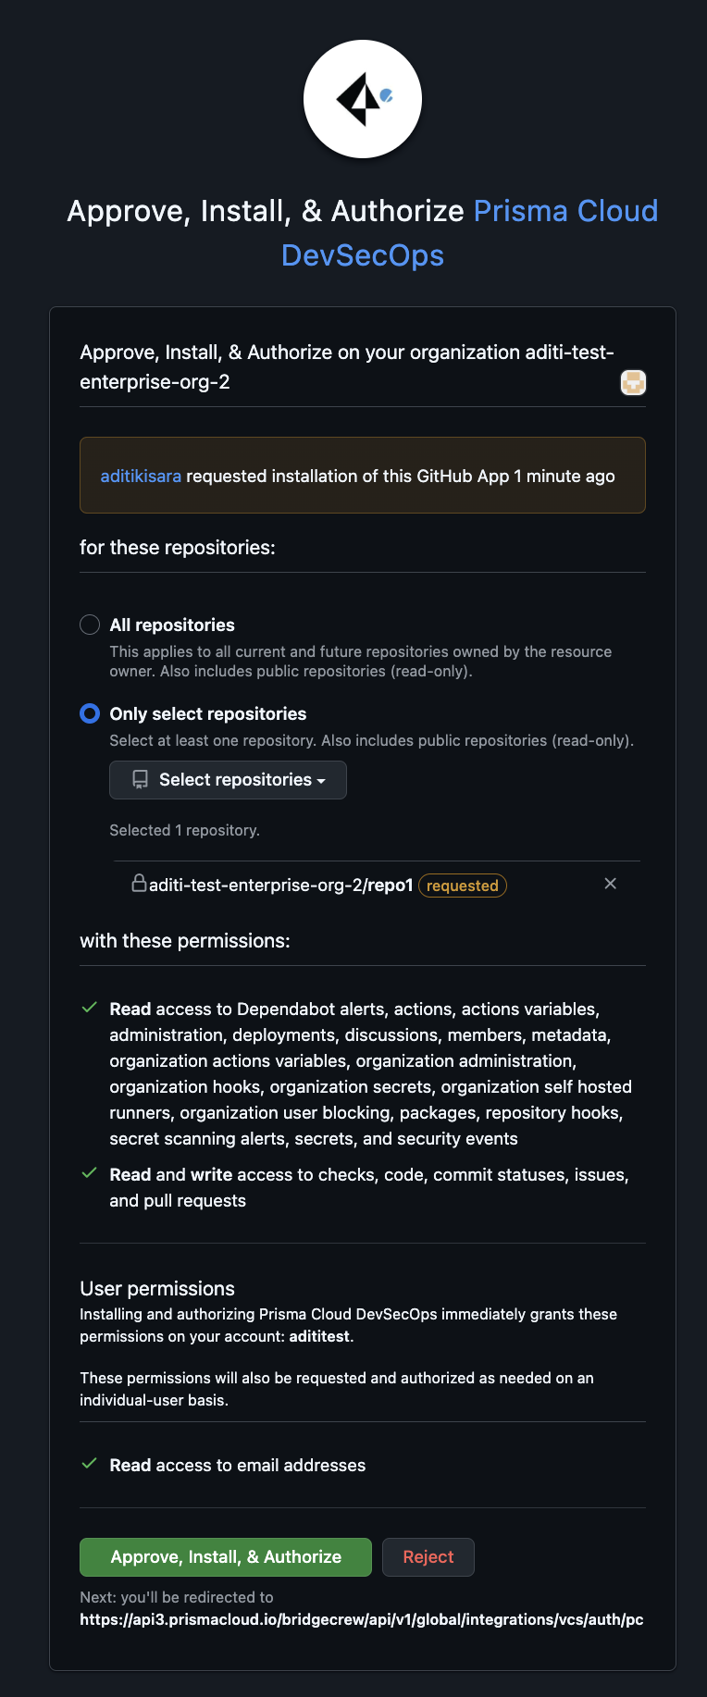Click the organization avatar icon

633,382
